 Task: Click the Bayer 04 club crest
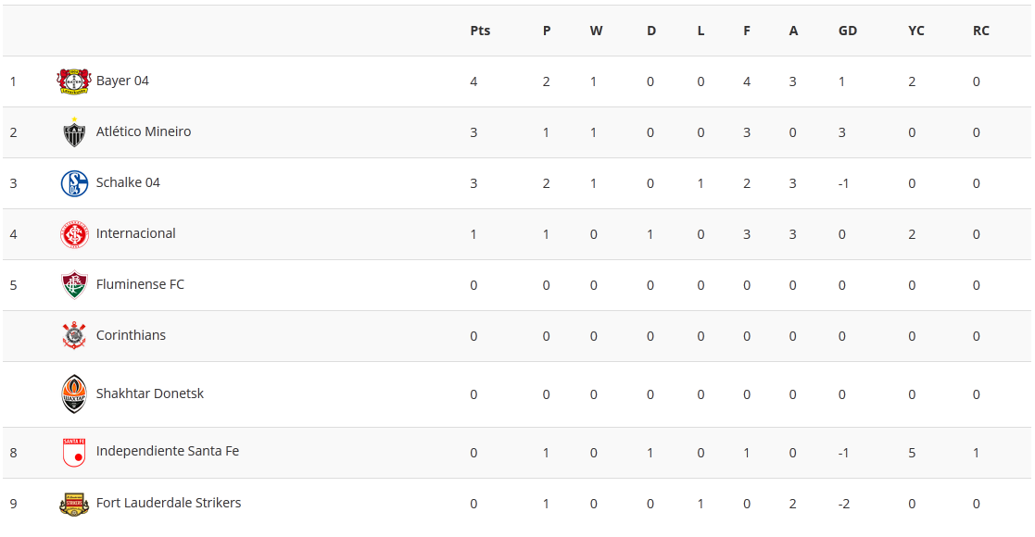coord(74,81)
